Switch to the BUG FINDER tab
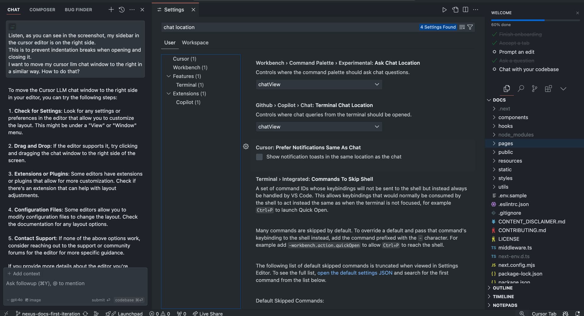 pyautogui.click(x=78, y=10)
